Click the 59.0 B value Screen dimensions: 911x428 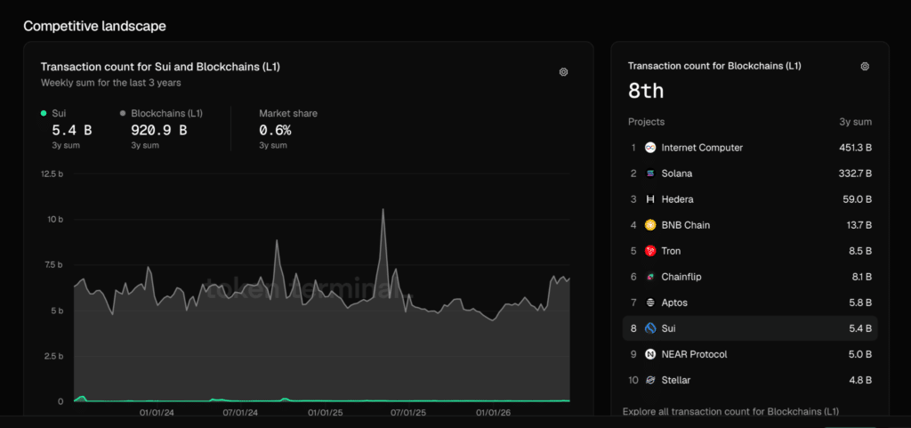[x=858, y=199]
